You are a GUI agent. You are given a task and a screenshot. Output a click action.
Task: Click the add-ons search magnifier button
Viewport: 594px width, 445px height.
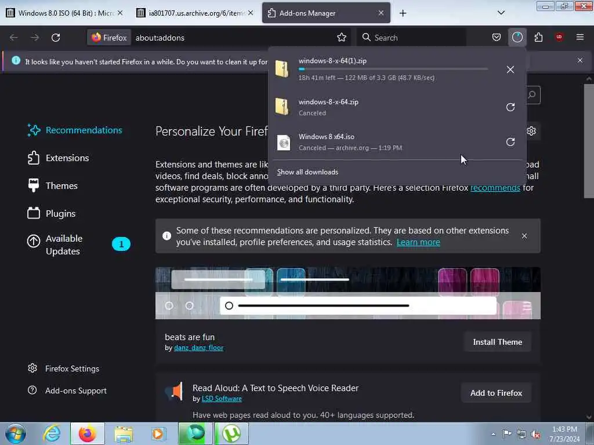click(533, 94)
